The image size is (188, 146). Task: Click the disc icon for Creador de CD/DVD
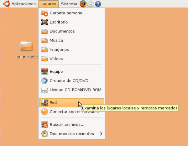(x=44, y=81)
